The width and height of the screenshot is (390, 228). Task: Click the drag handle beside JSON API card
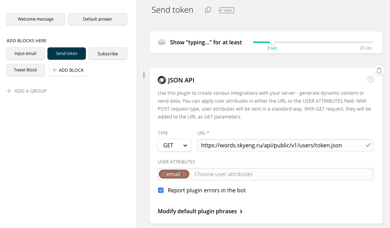point(144,75)
